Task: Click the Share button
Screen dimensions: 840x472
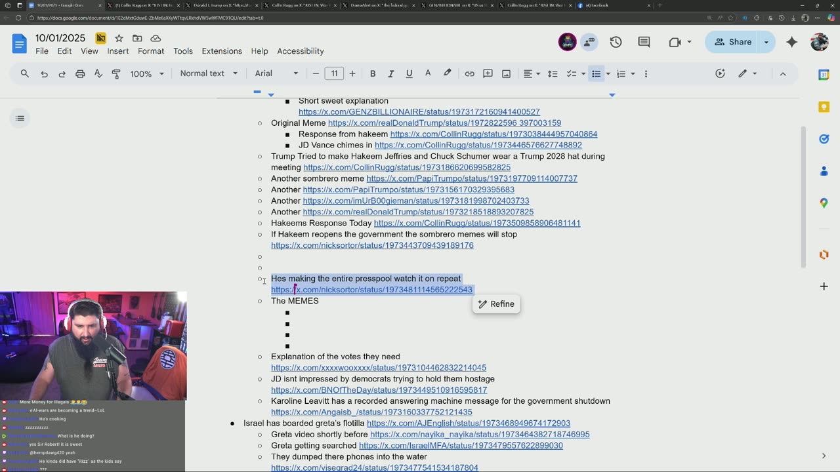Action: [732, 42]
